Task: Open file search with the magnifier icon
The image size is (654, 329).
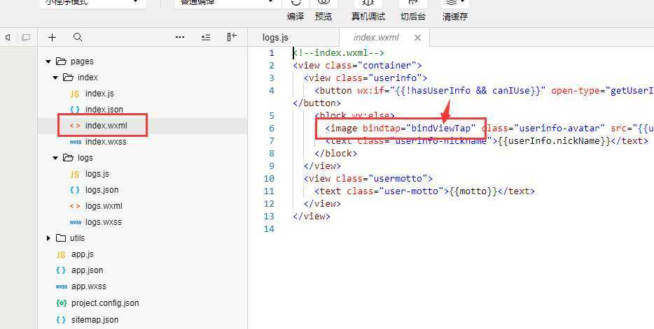Action: click(x=78, y=37)
